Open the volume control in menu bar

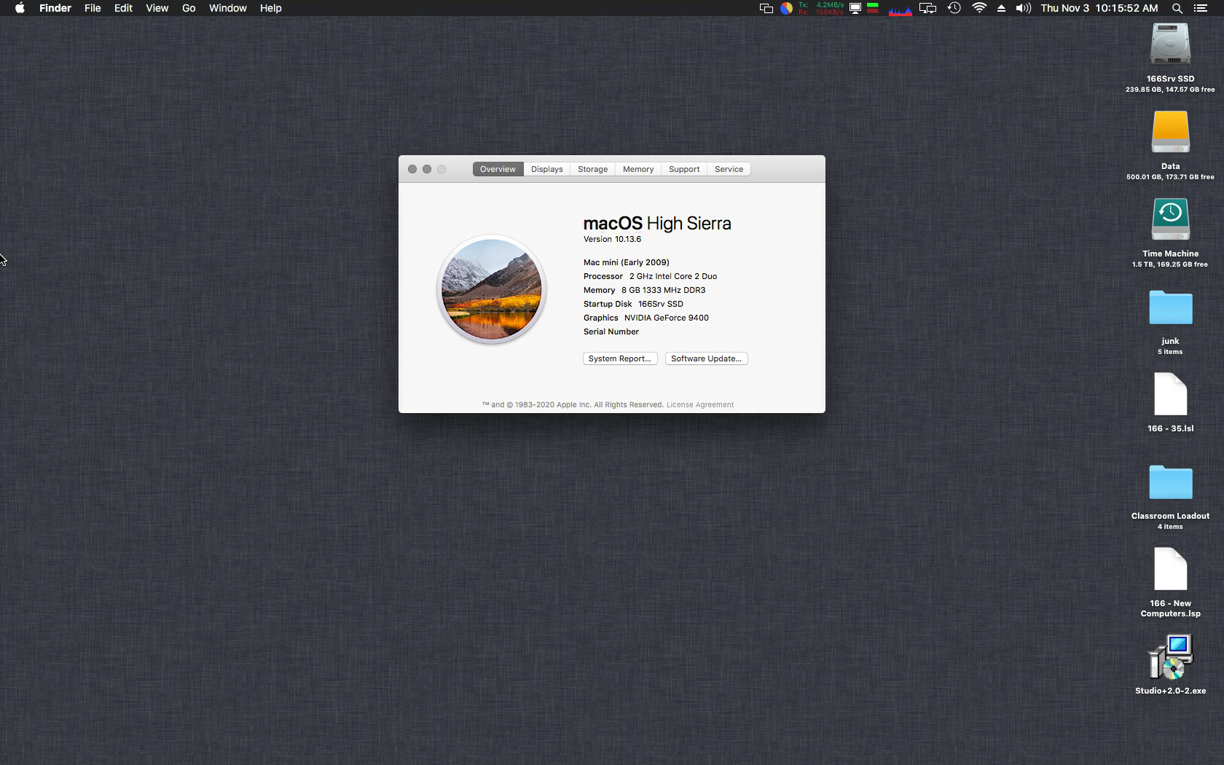tap(1024, 8)
